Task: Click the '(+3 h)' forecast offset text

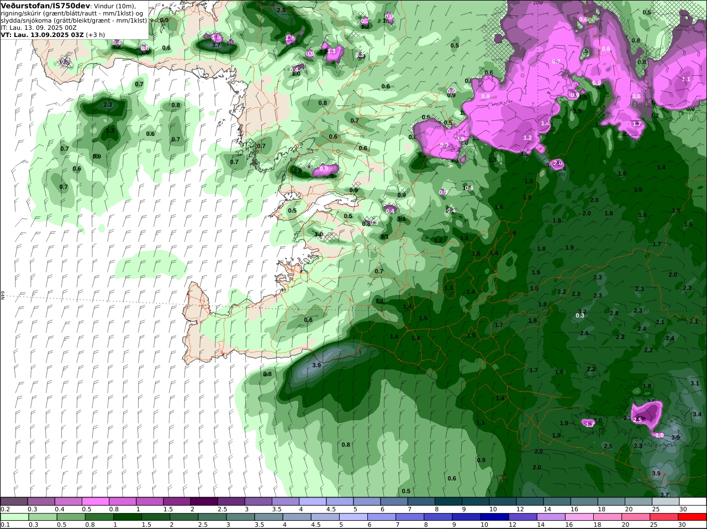Action: 96,34
